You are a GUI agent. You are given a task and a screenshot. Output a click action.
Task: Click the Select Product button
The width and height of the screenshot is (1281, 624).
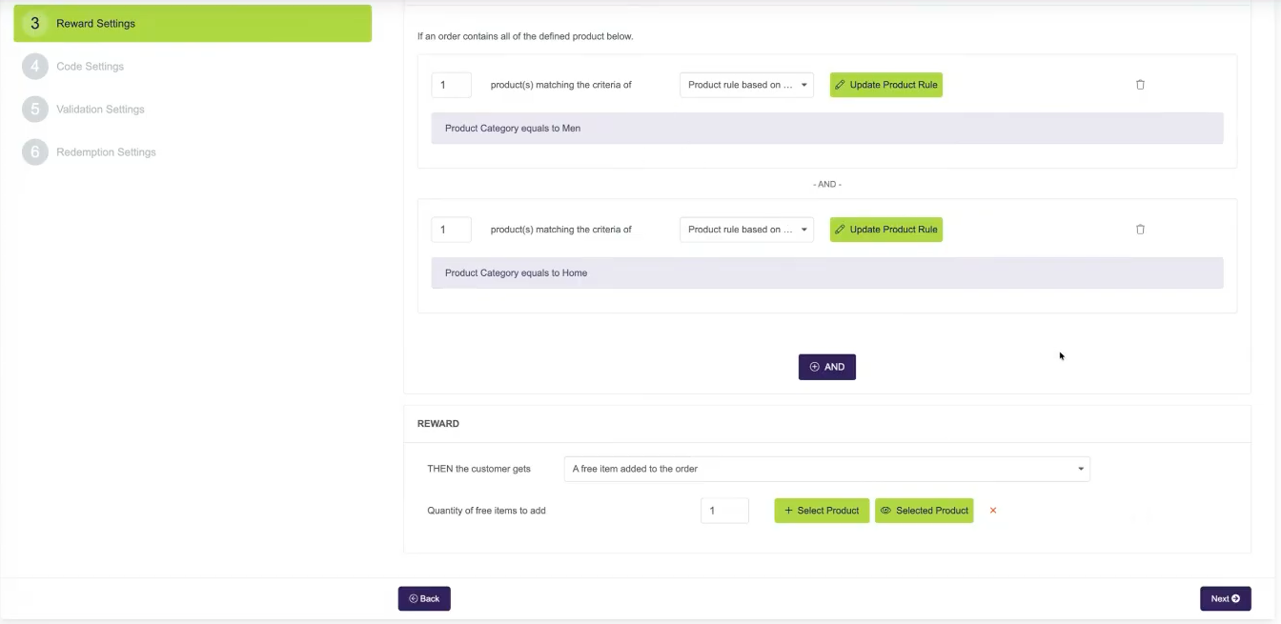pos(822,511)
